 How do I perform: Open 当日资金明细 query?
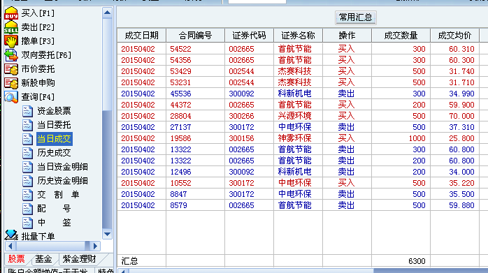click(x=62, y=167)
